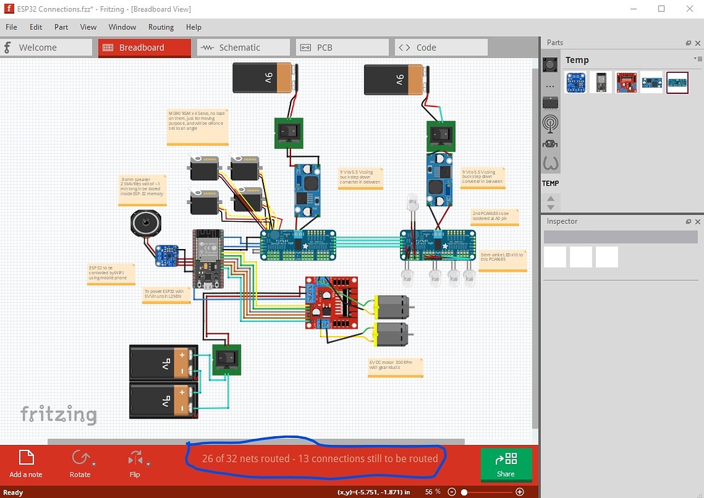Float the Parts panel with undock icon
This screenshot has width=704, height=498.
688,43
